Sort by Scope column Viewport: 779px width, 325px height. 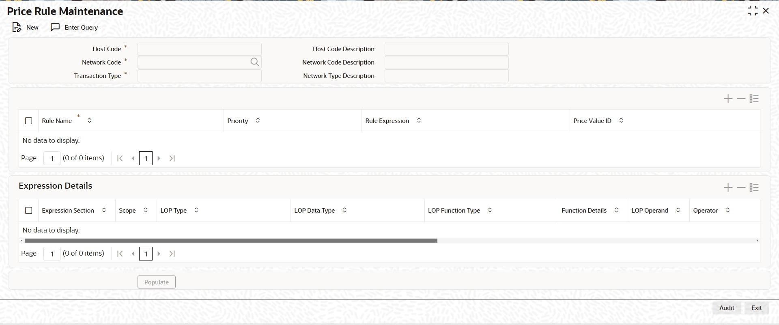(146, 210)
